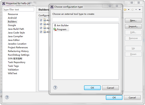This screenshot has width=145, height=105.
Task: Open the Java Code Style page
Action: (x=16, y=33)
